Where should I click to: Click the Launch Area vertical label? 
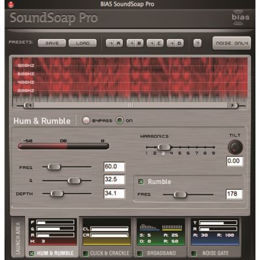click(18, 238)
